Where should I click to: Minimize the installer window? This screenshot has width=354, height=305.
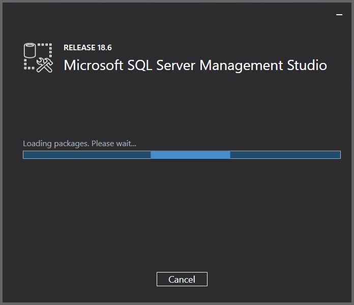pos(339,15)
